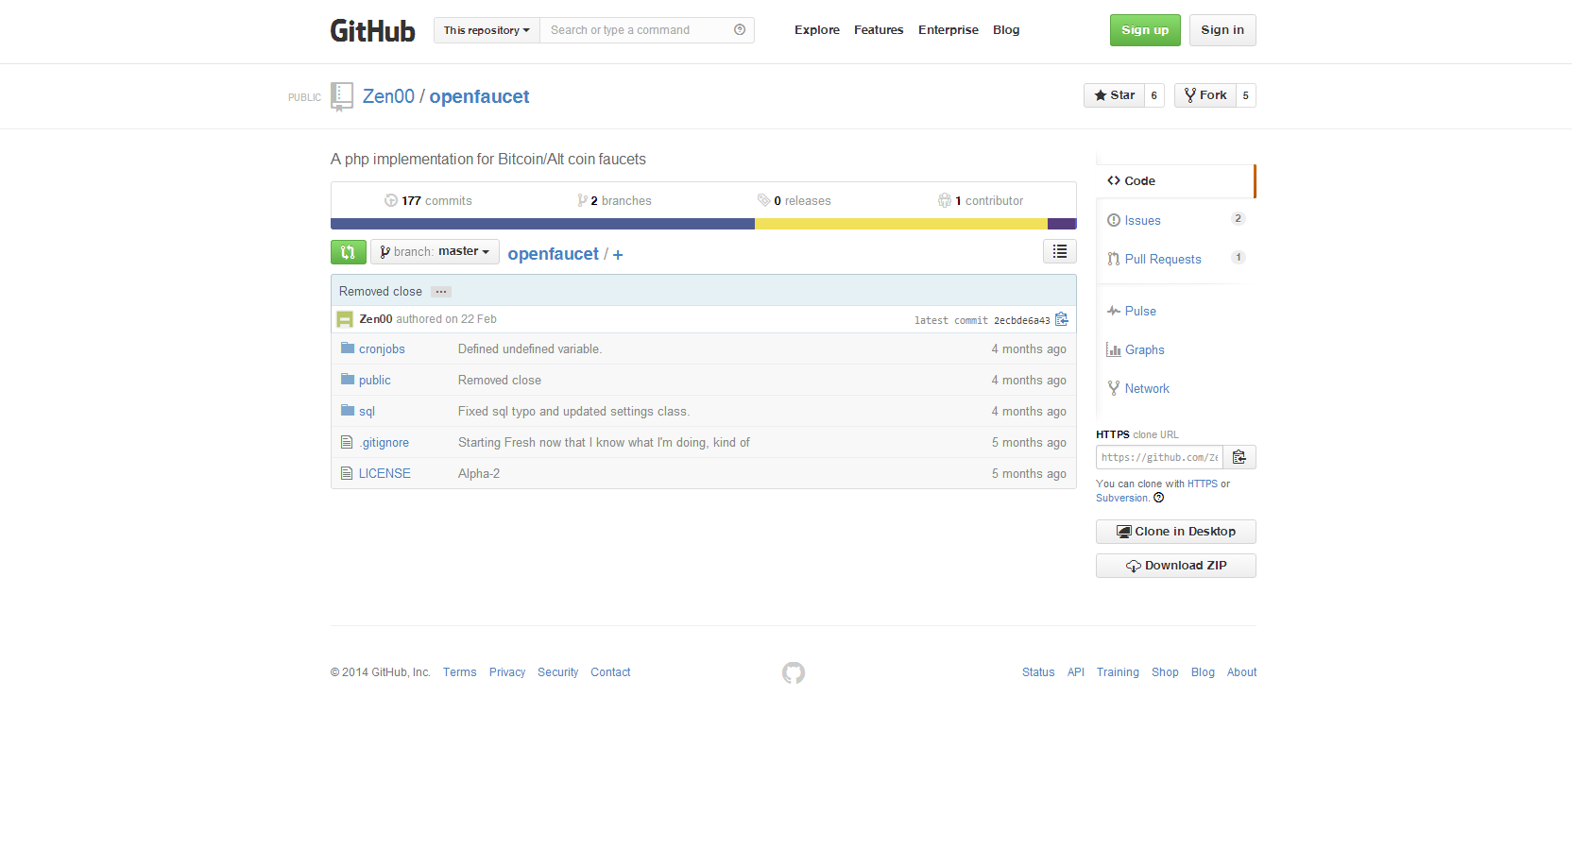View the stargazers count 6

[1154, 95]
